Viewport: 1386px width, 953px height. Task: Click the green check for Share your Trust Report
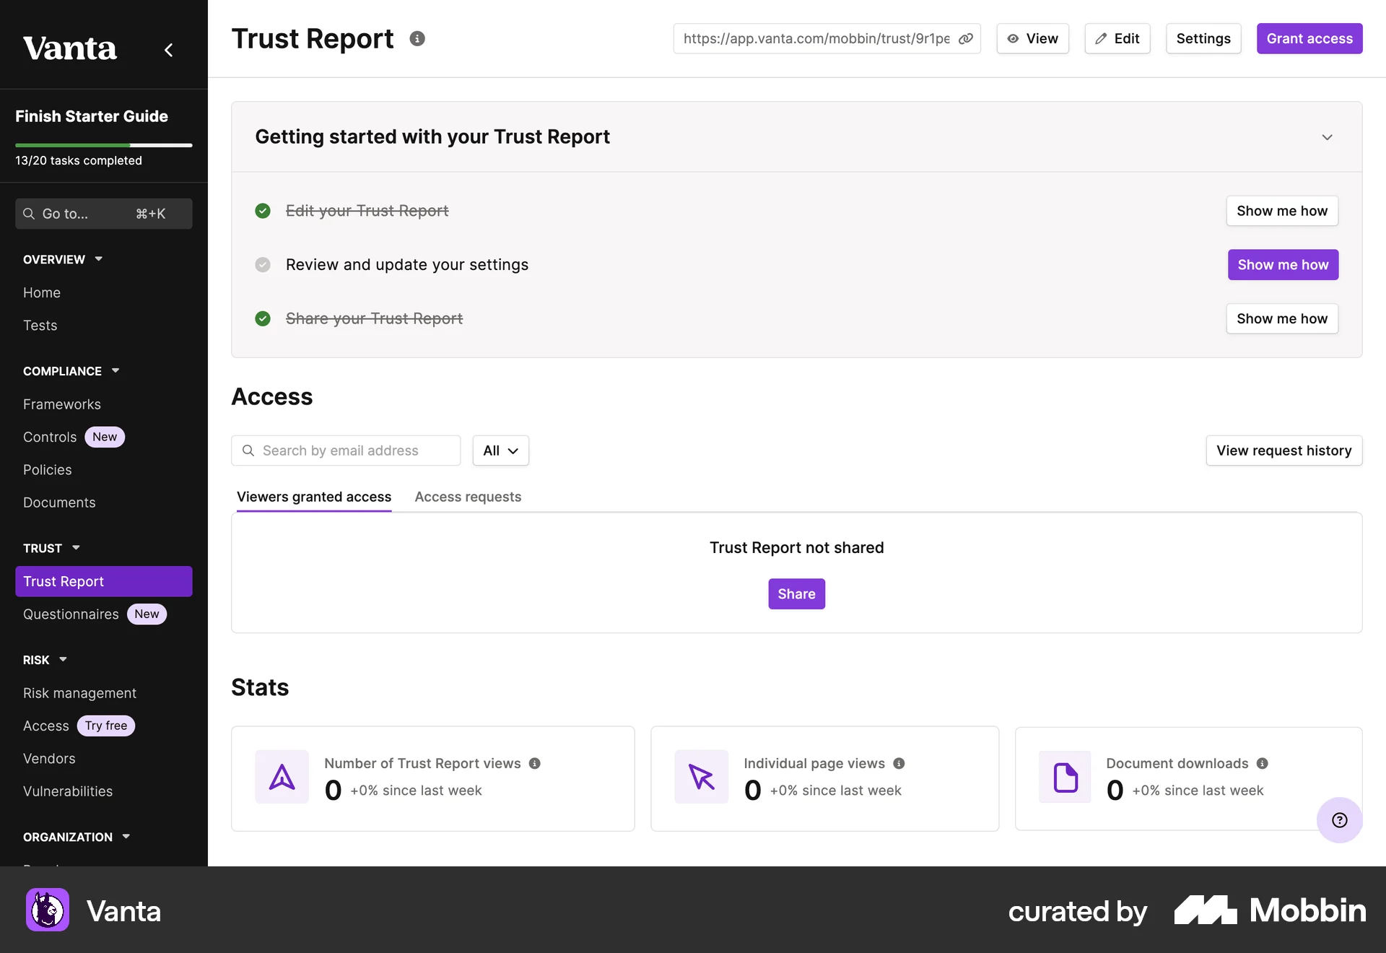pyautogui.click(x=263, y=318)
